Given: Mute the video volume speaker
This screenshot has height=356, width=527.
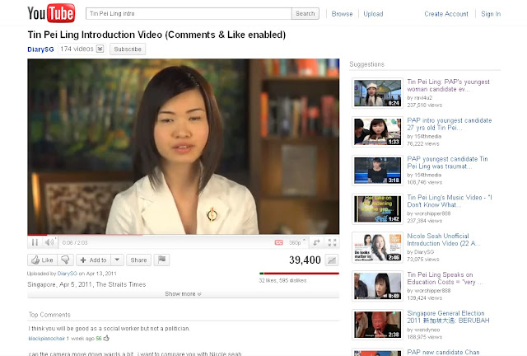Looking at the screenshot, I should click(x=49, y=242).
